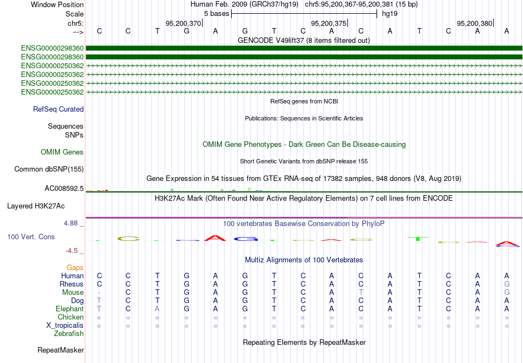Viewport: 523px width, 363px height.
Task: Click the 4.88 upper PhyloP scale value
Action: pos(70,223)
